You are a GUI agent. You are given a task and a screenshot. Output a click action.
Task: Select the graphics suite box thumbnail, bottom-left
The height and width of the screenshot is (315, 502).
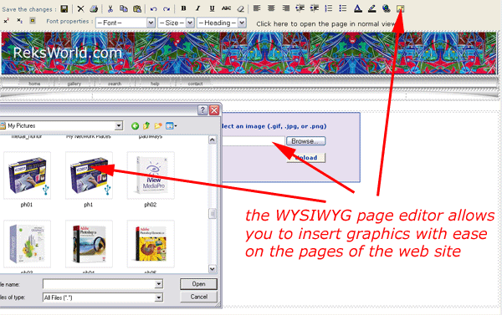tap(27, 244)
